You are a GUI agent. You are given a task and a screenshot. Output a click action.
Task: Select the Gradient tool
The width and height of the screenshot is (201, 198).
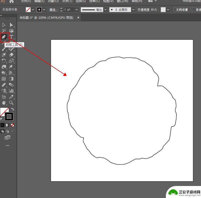point(11,79)
